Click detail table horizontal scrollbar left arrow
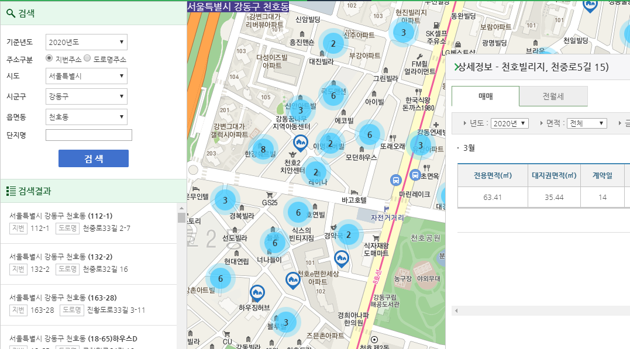The width and height of the screenshot is (630, 349). (456, 310)
